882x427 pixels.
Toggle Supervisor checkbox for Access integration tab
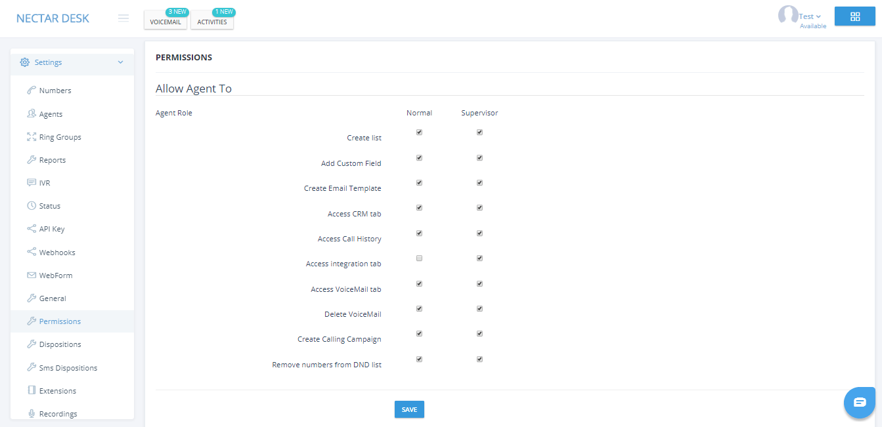coord(479,258)
